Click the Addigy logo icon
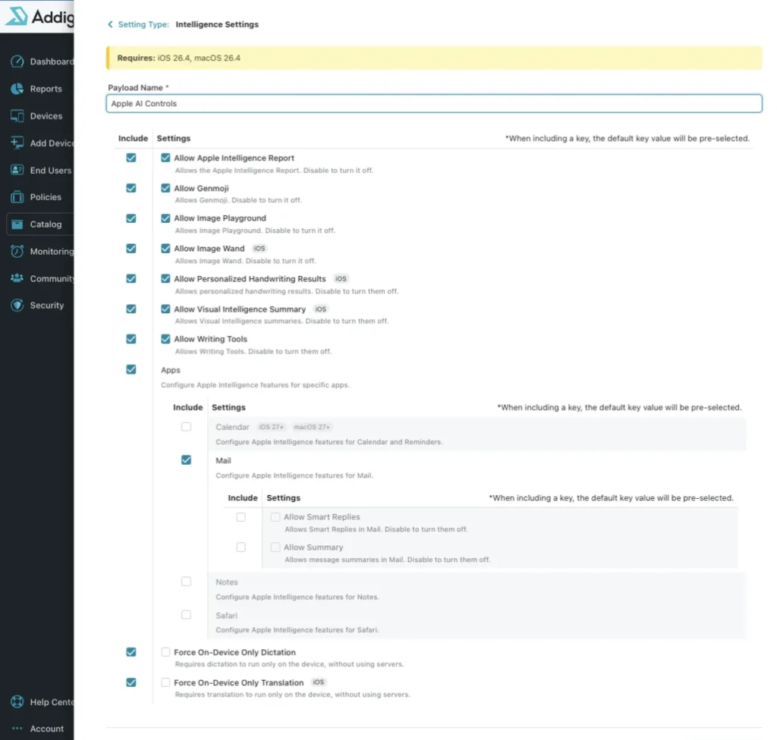Viewport: 777px width, 740px height. pos(17,16)
